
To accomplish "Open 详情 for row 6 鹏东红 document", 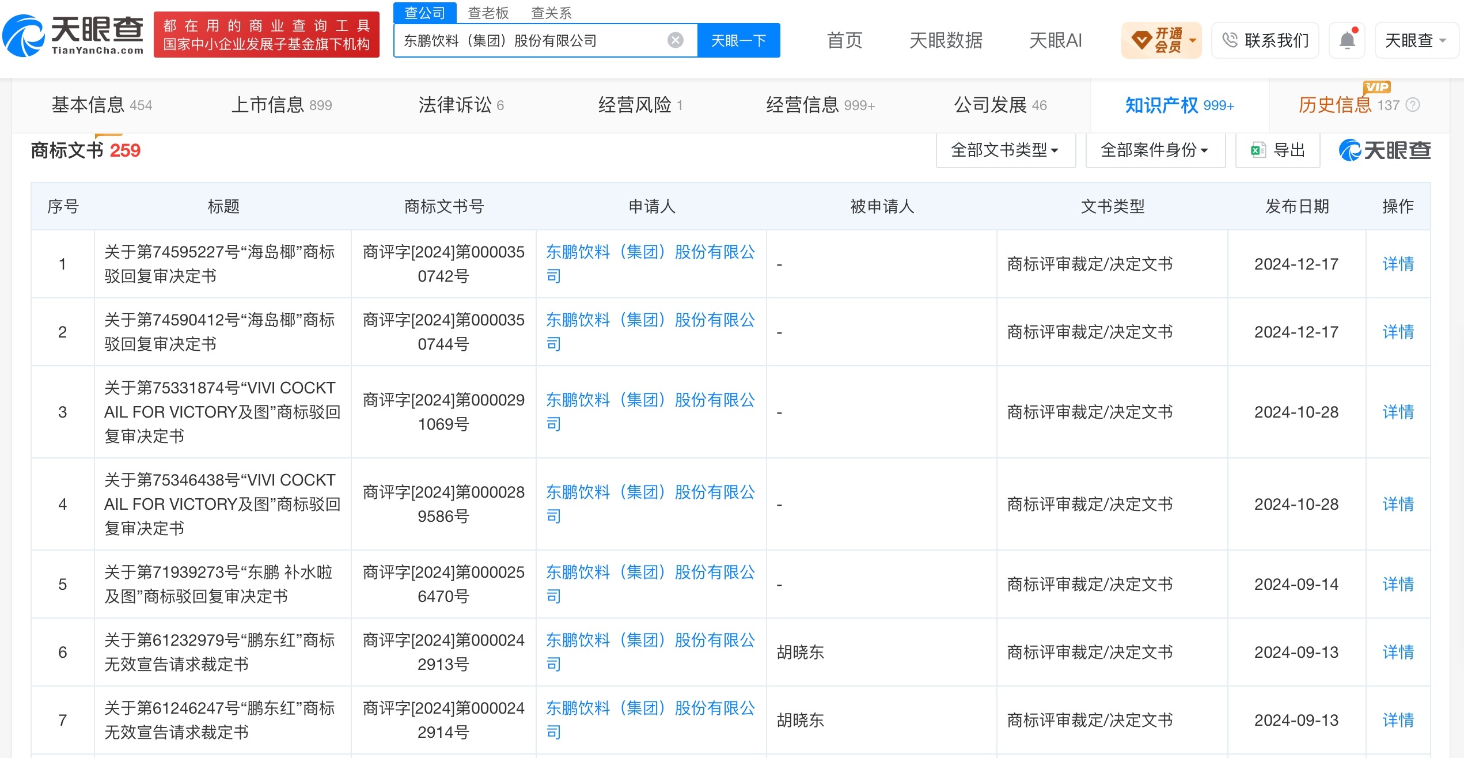I will [1398, 652].
